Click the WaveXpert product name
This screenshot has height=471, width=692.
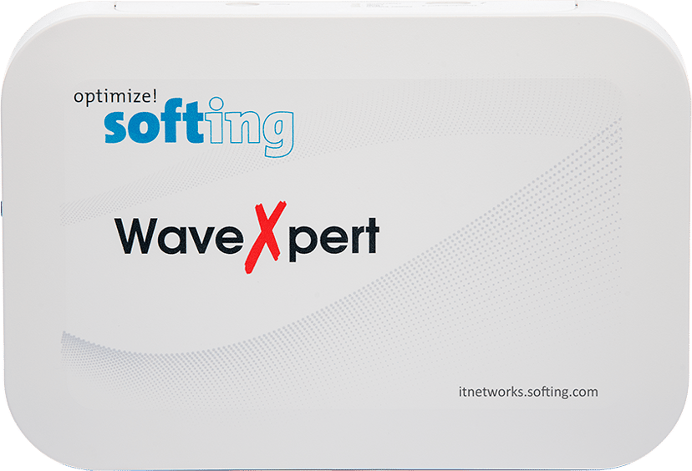[x=247, y=237]
